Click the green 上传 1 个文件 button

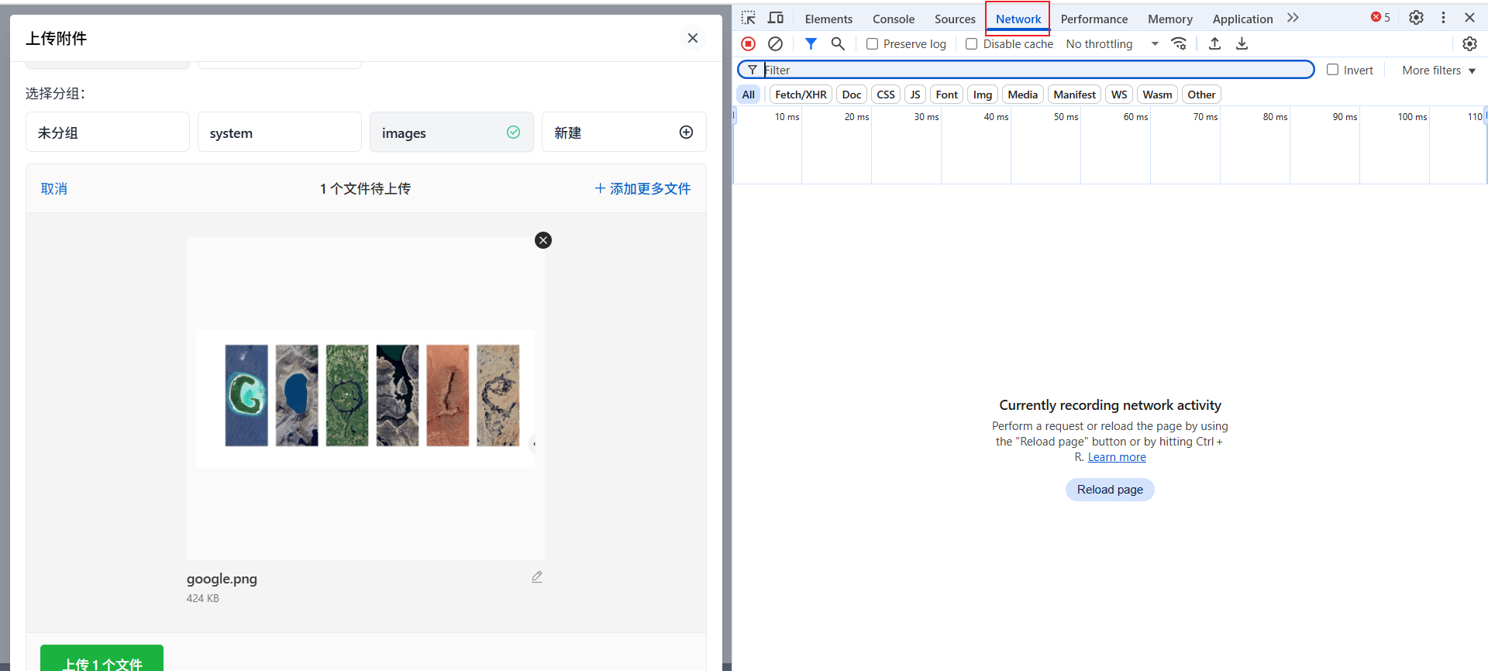pyautogui.click(x=102, y=659)
